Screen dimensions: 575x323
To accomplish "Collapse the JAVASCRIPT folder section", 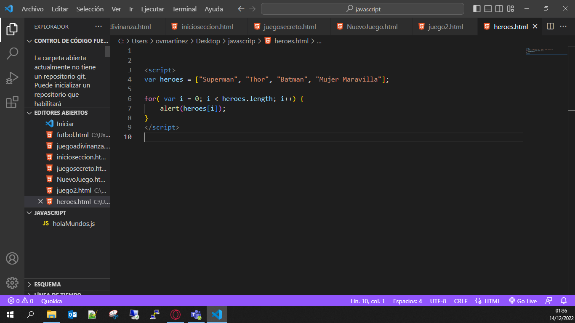I will pos(67,213).
